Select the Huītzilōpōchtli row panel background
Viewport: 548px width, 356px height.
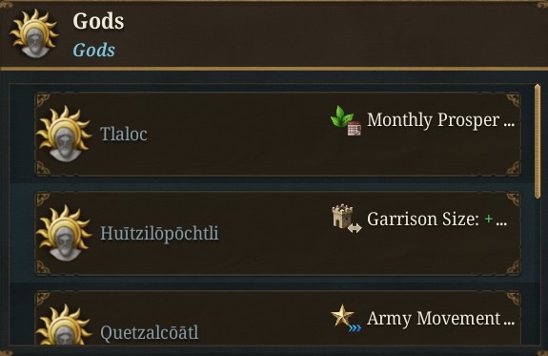coord(278,234)
